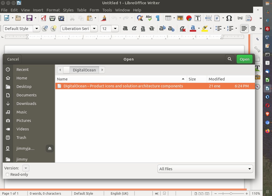The width and height of the screenshot is (272, 196).
Task: Expand the Version dropdown
Action: (x=26, y=168)
